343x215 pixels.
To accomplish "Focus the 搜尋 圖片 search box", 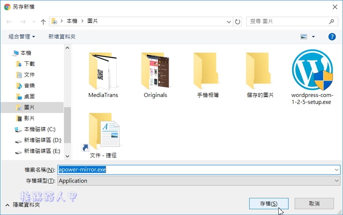I will 292,21.
